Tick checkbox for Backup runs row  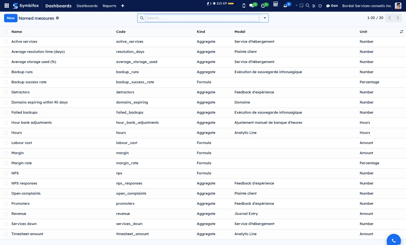6,72
